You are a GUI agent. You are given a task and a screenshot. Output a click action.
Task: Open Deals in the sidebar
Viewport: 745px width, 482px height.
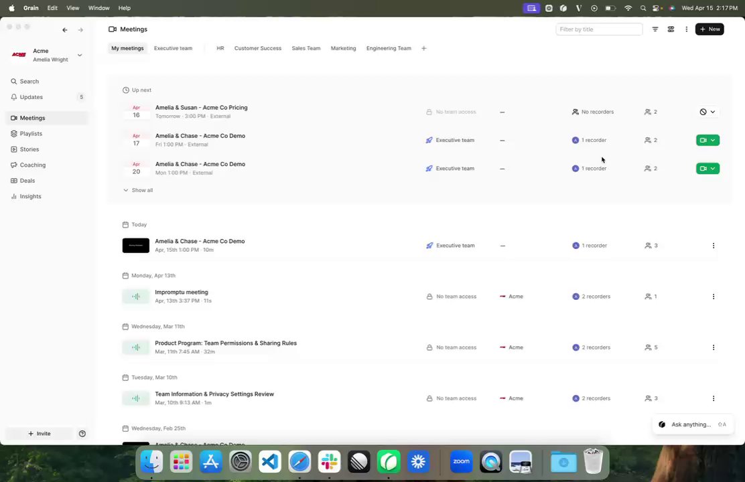point(47,181)
